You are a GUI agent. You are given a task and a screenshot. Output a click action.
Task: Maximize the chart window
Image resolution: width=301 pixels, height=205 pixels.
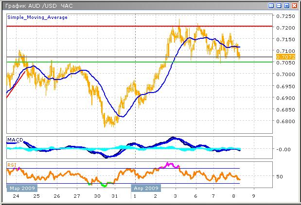pos(287,5)
